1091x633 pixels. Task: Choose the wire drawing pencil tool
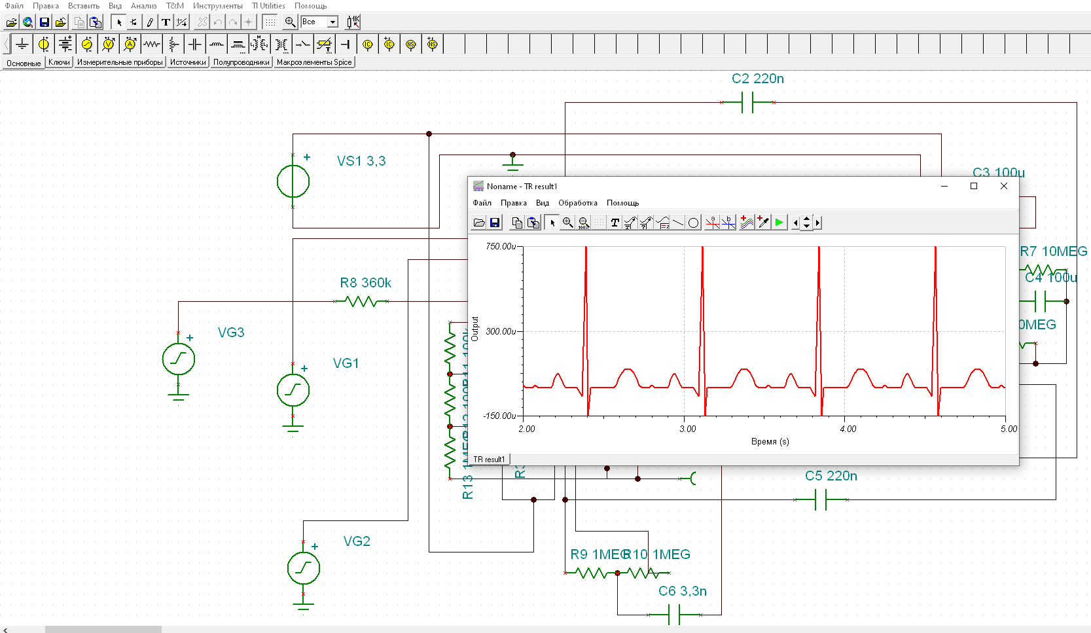pos(150,22)
